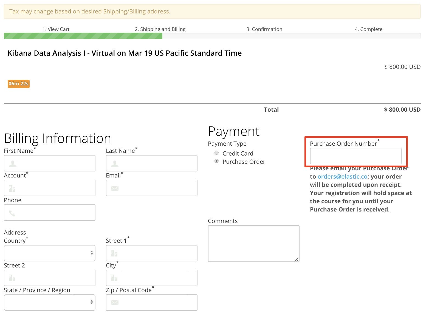Click the envelope icon in Zip field
Viewport: 423px width, 316px height.
(x=115, y=302)
